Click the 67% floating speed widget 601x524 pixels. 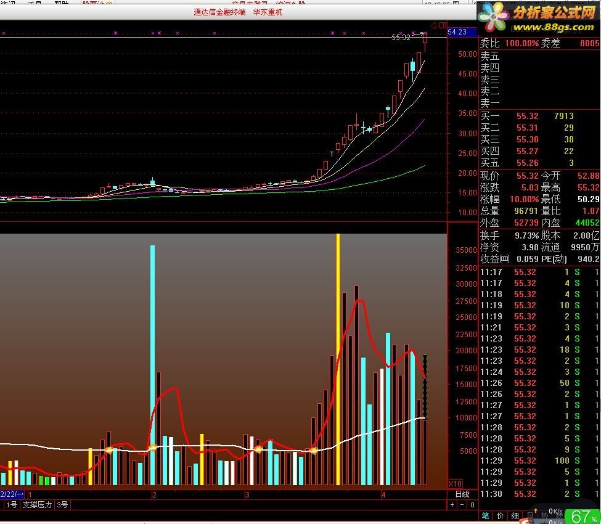tap(583, 516)
